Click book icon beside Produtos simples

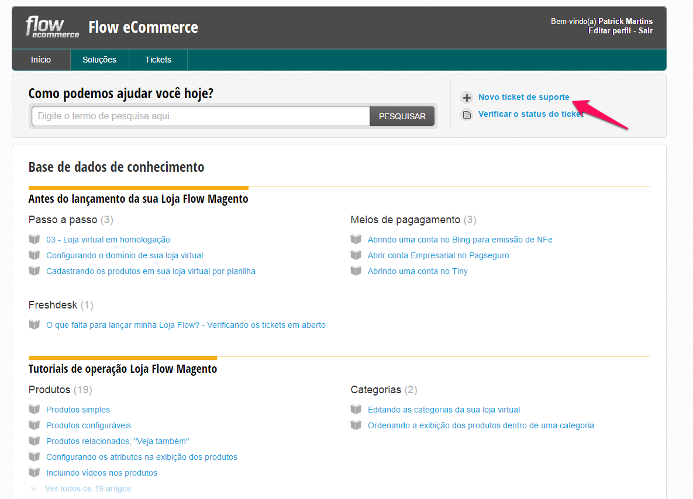tap(35, 410)
